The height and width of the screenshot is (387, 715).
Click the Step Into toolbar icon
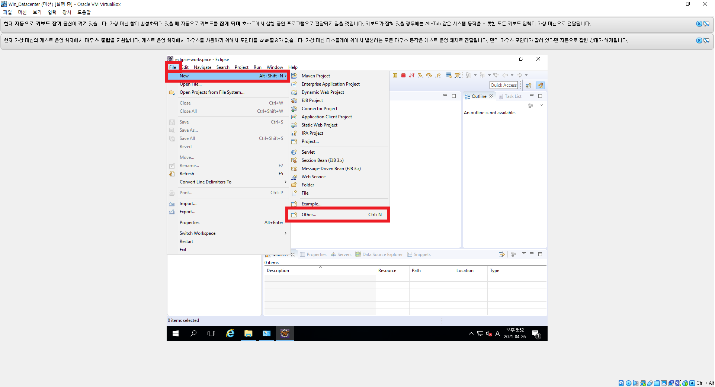click(x=420, y=76)
